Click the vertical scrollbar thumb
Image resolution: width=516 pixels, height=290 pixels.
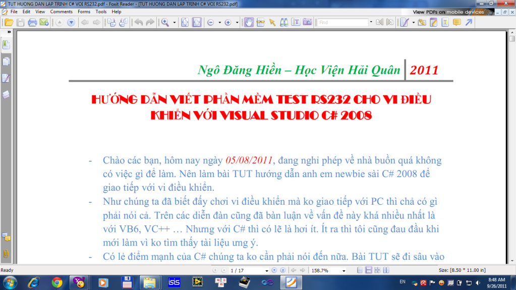(512, 38)
